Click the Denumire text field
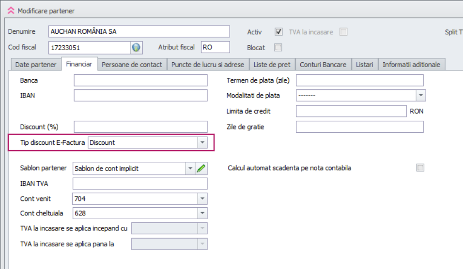Screen dimensions: 463x269 click(x=139, y=31)
